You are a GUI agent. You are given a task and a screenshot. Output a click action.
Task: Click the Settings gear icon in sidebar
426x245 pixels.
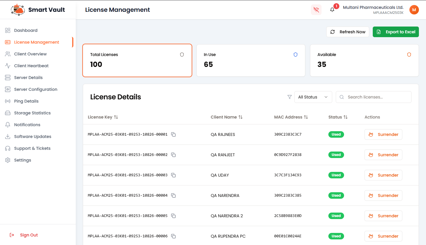pos(7,160)
